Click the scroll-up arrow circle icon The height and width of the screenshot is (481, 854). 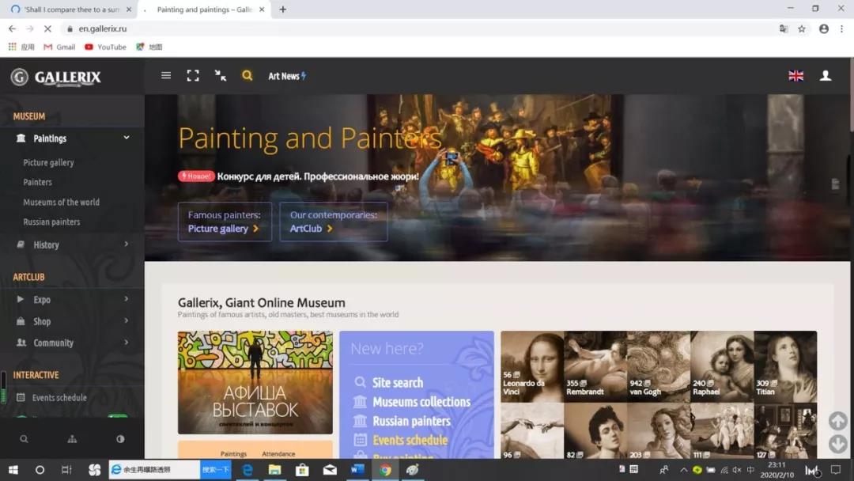click(x=838, y=421)
